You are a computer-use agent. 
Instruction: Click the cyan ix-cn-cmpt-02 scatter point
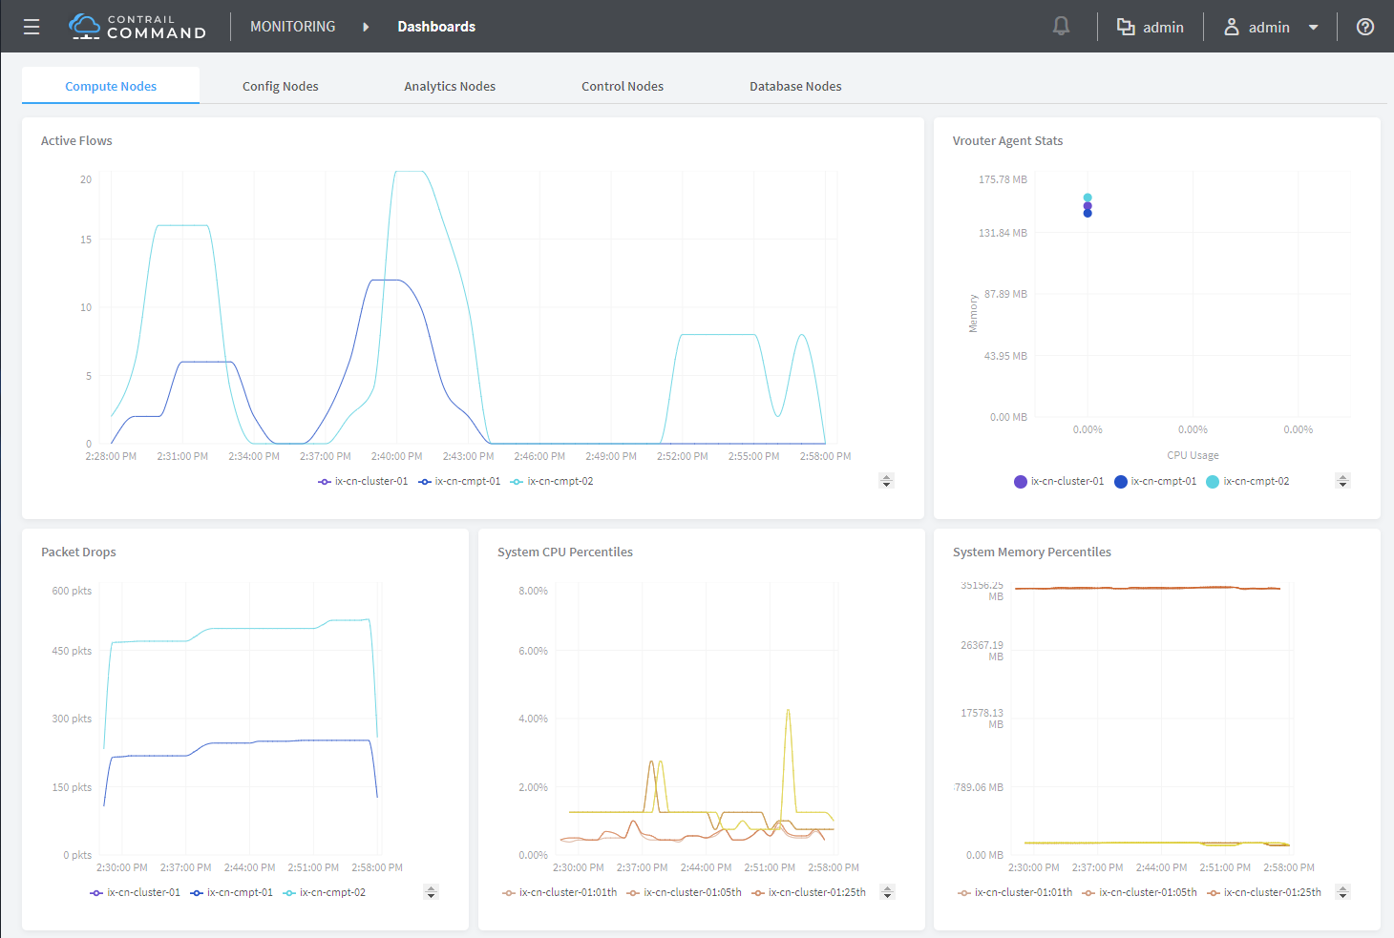coord(1088,198)
